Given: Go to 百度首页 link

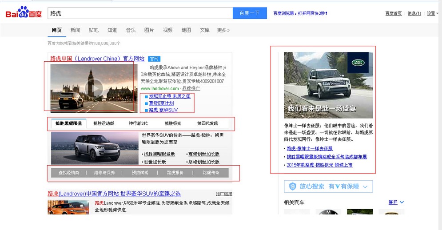Looking at the screenshot, I should pos(394,13).
